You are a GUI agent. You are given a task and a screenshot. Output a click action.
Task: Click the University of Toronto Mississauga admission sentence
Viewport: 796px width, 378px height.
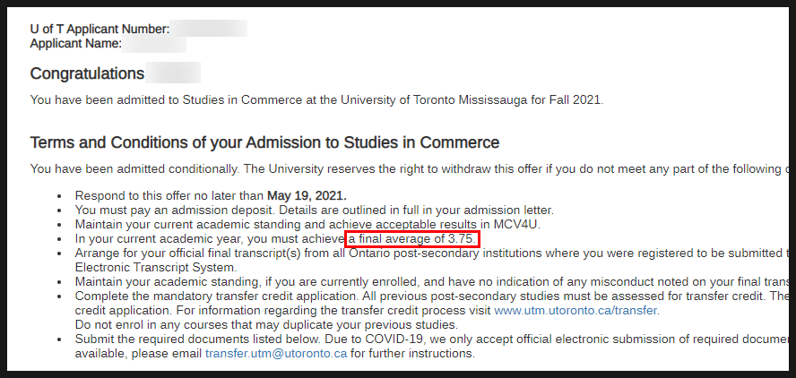316,100
